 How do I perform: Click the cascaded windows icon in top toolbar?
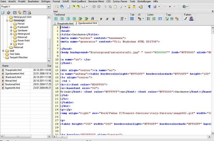point(62,7)
